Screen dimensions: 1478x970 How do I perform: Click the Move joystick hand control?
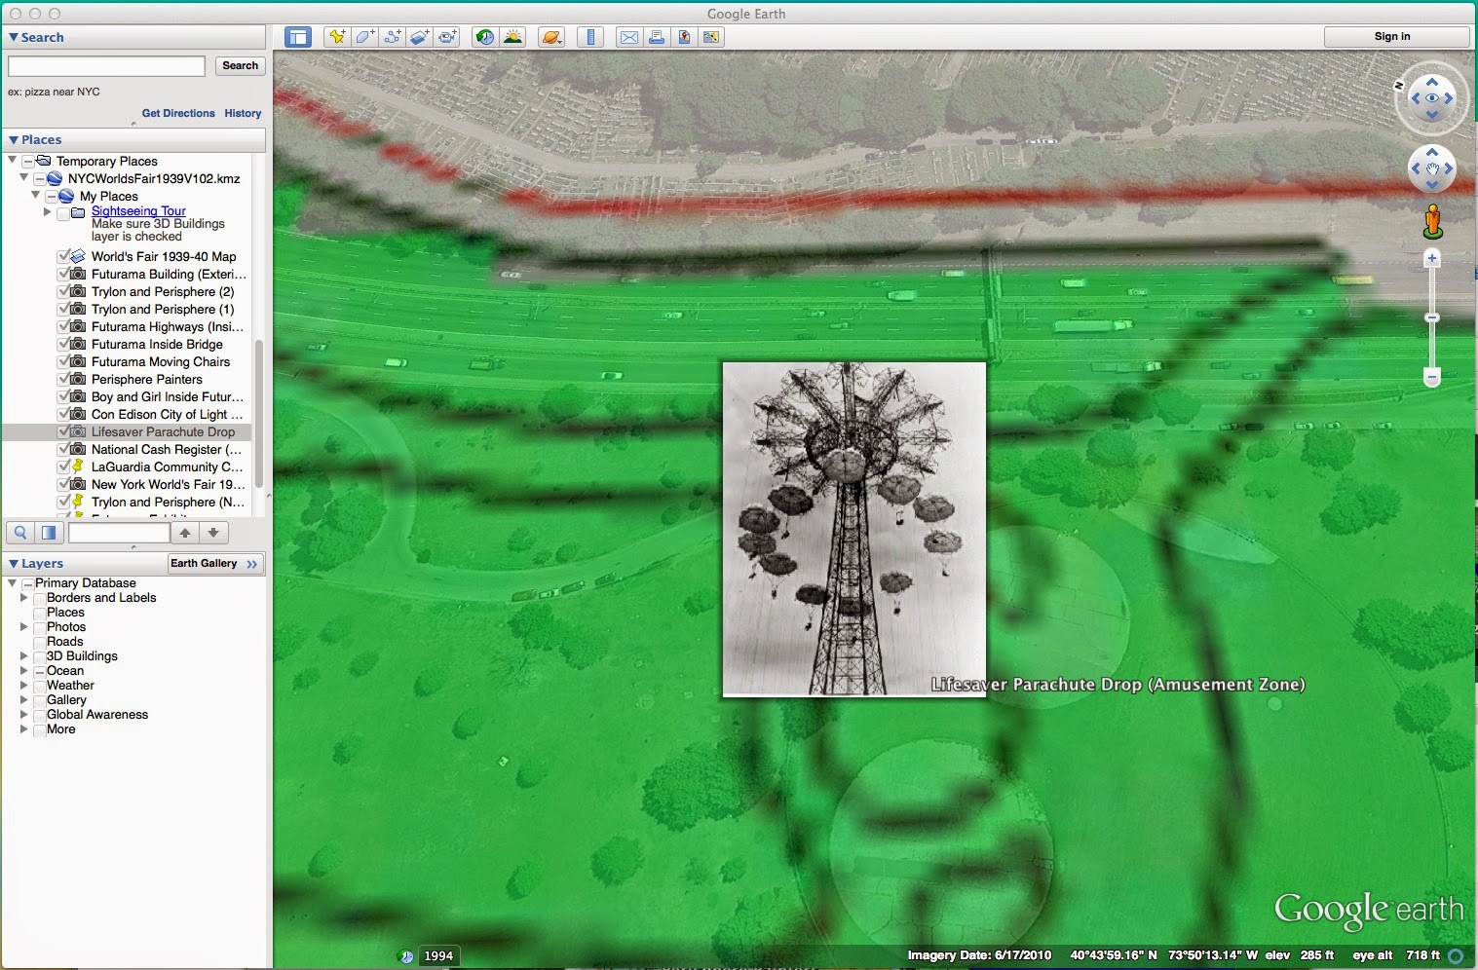click(1432, 169)
